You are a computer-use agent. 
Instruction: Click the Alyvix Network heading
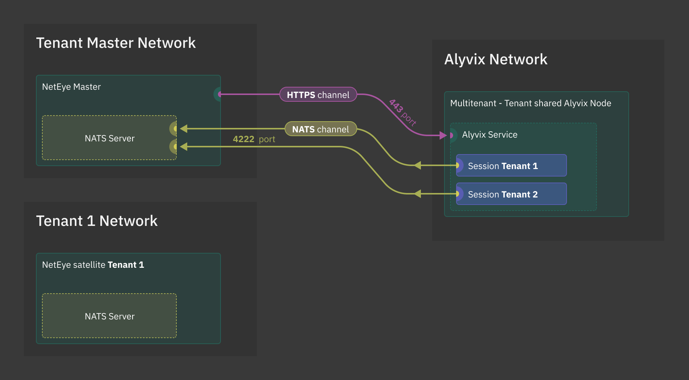point(496,59)
